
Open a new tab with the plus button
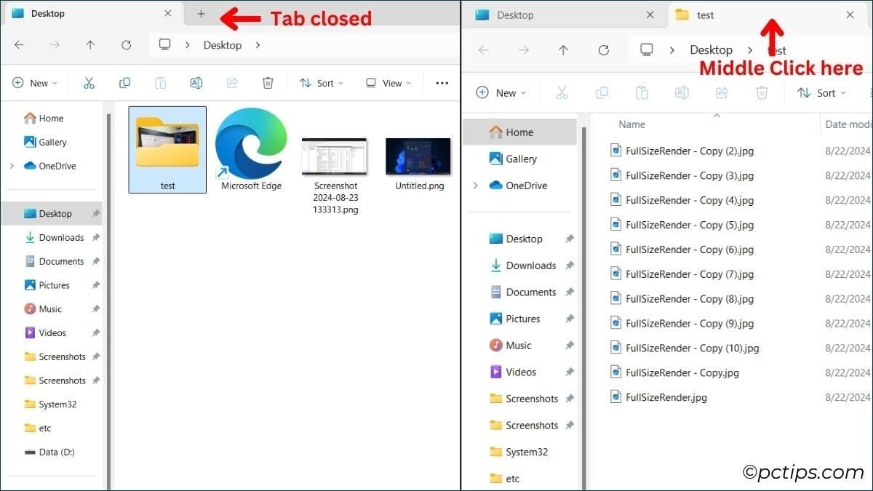200,14
